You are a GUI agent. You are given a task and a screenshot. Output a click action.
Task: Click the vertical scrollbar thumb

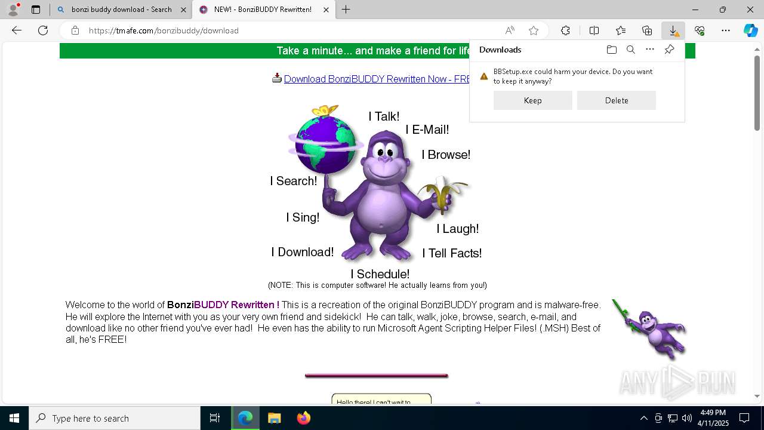tap(757, 94)
